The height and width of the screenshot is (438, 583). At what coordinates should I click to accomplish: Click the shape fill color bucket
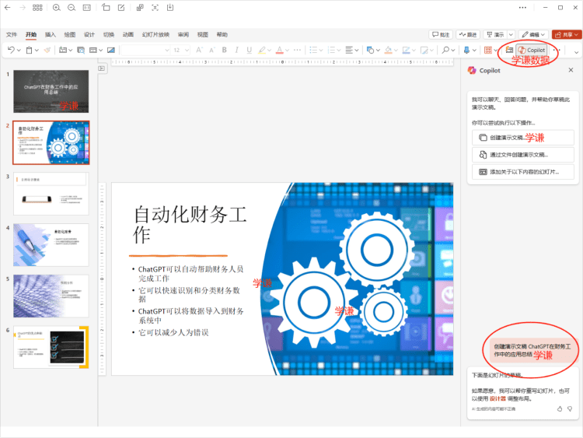388,50
